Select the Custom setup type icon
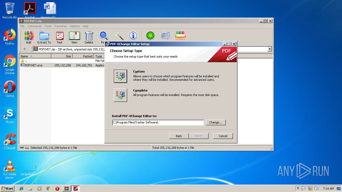 click(121, 76)
